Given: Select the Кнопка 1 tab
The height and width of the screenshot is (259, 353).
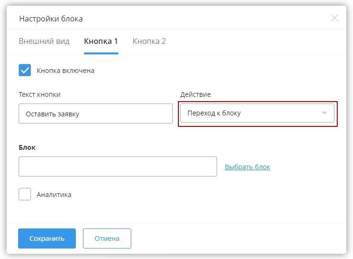Looking at the screenshot, I should pos(101,41).
